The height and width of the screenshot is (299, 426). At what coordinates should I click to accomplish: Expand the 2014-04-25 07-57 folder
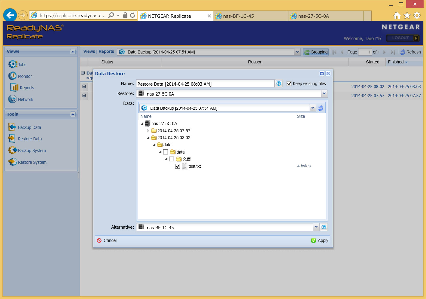pos(148,131)
